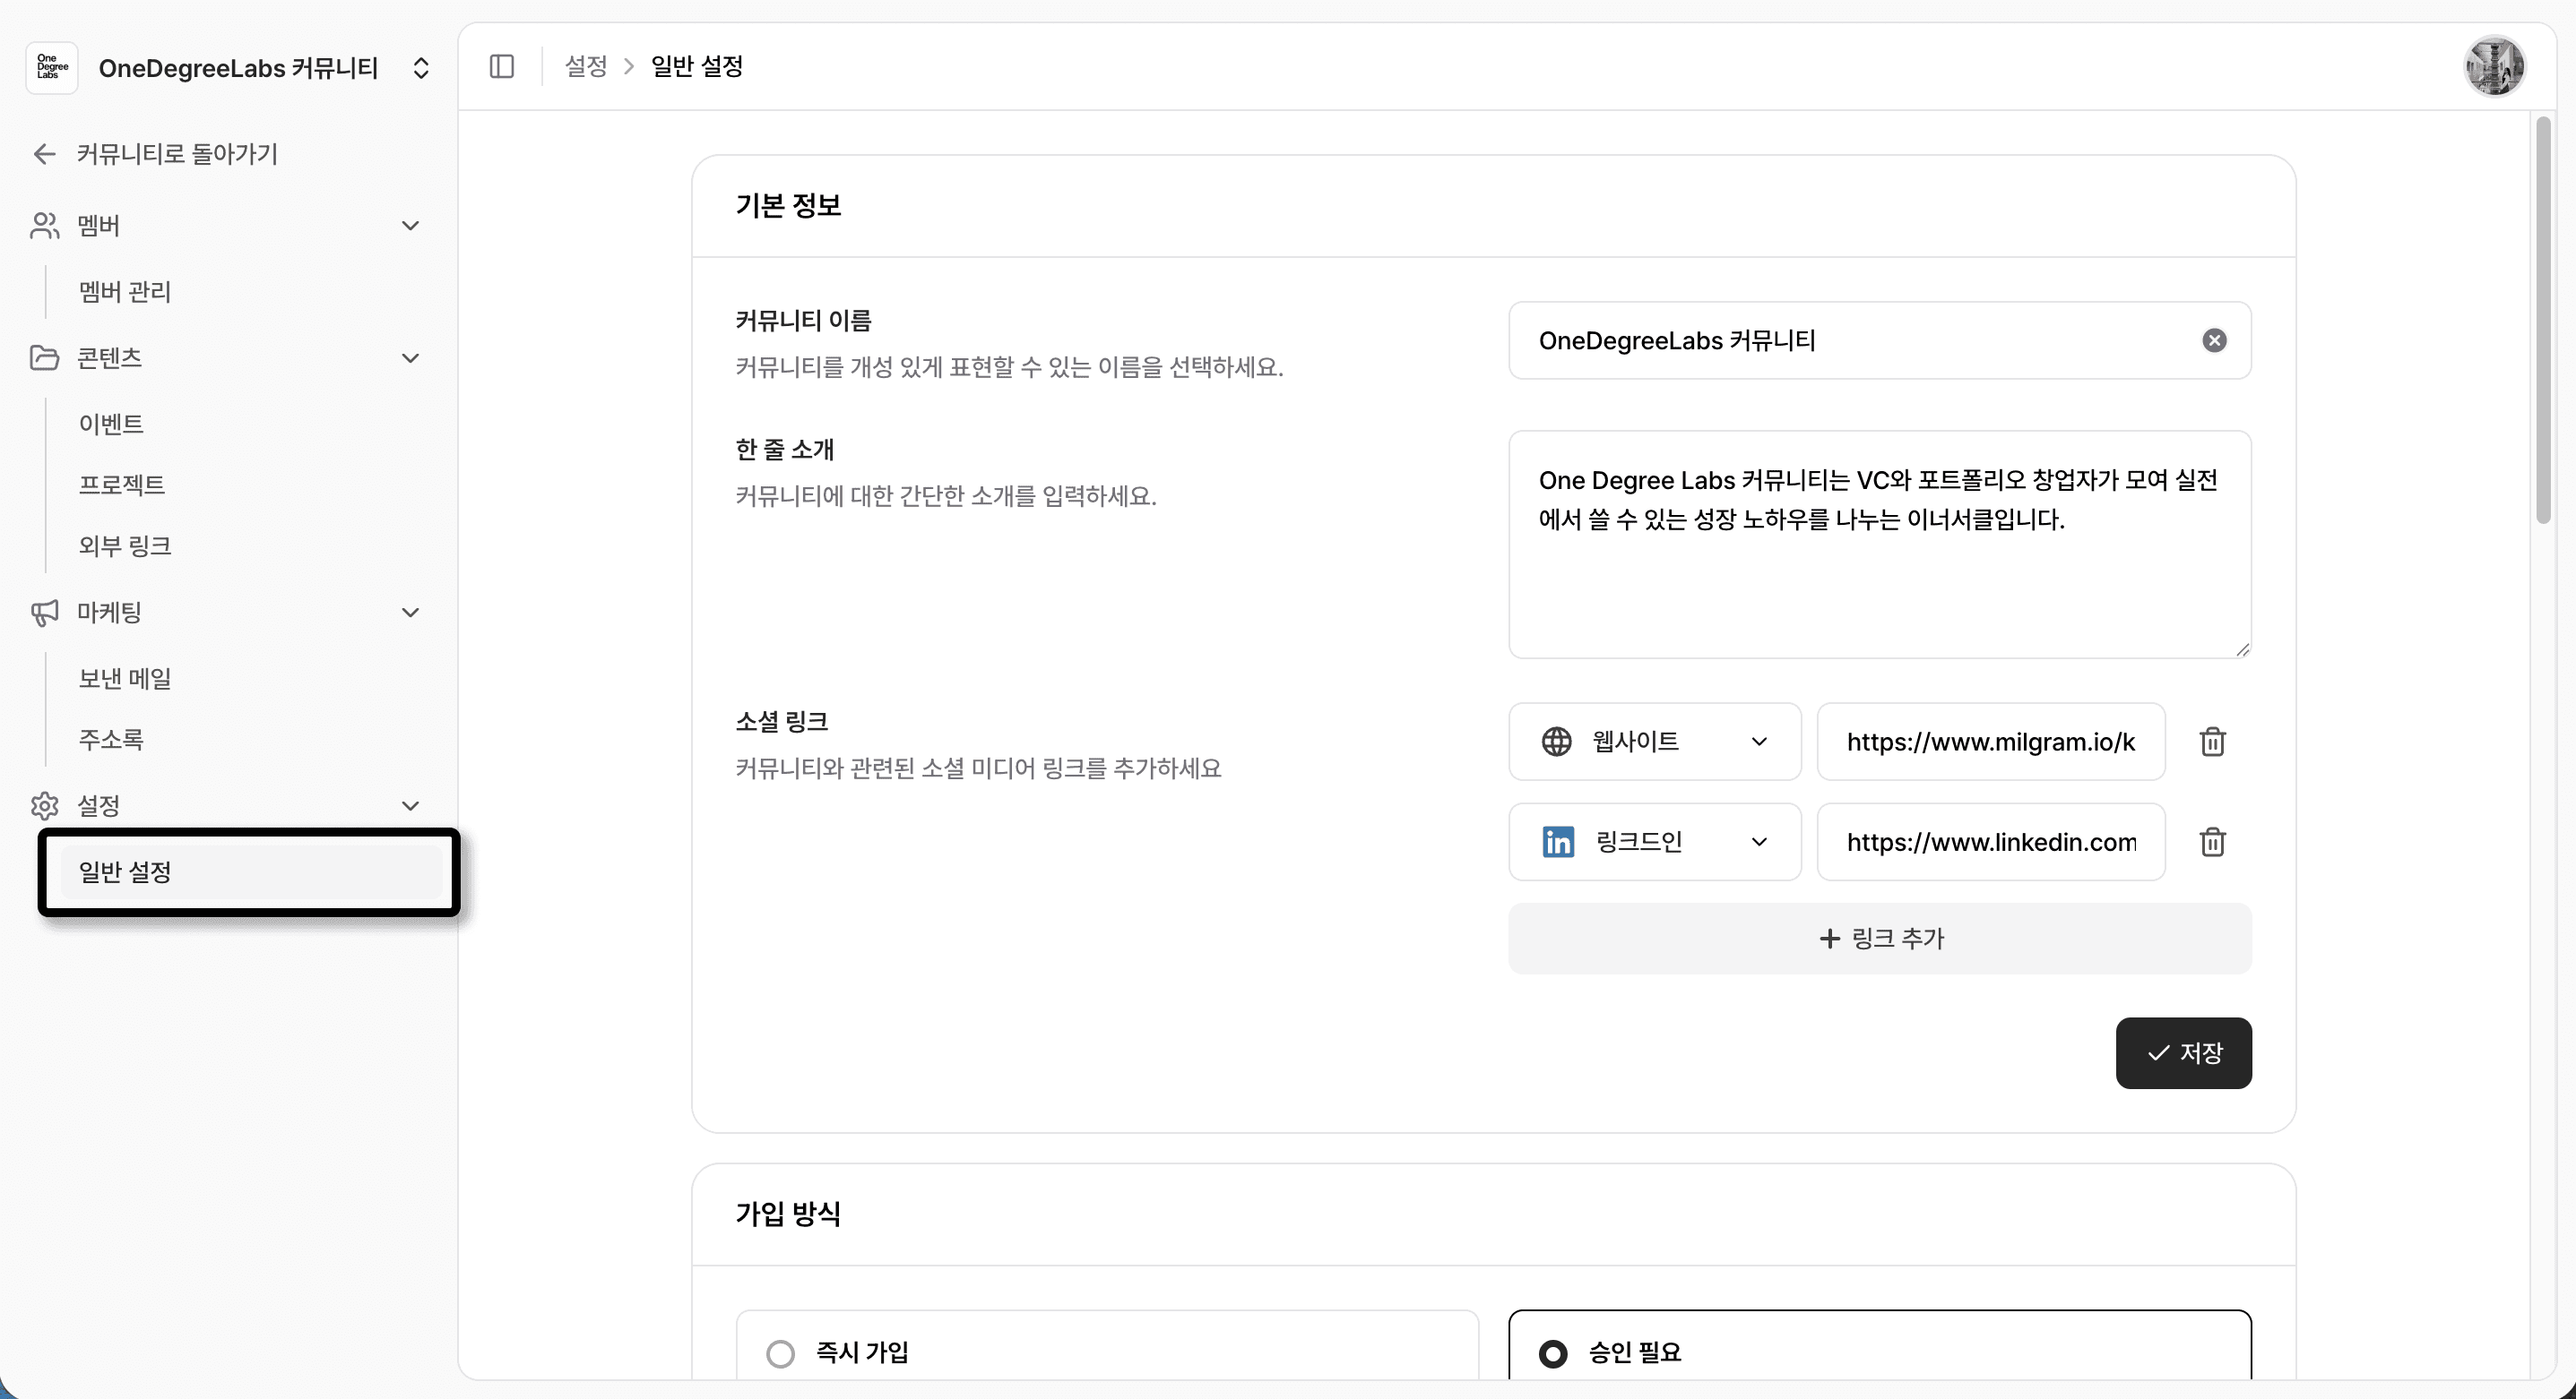Click the 소셜 링크 label
The width and height of the screenshot is (2576, 1399).
[x=782, y=722]
